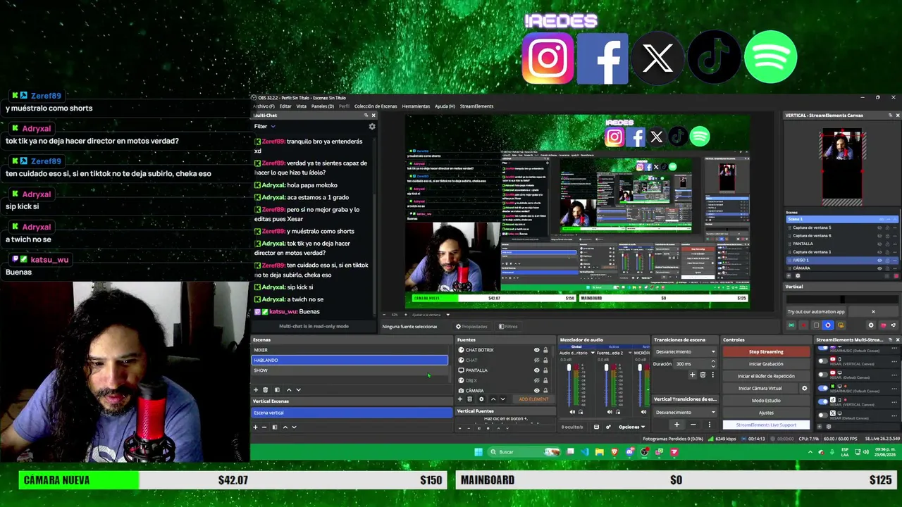Open options for TikTok XESAR vertical stream
The image size is (902, 507).
click(x=895, y=402)
